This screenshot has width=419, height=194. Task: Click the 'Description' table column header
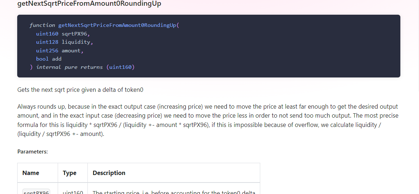(x=109, y=173)
